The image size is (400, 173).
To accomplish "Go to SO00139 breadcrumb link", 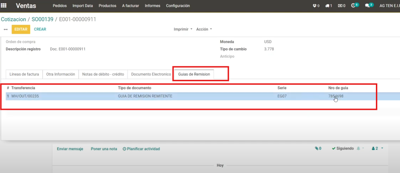I will click(x=42, y=20).
